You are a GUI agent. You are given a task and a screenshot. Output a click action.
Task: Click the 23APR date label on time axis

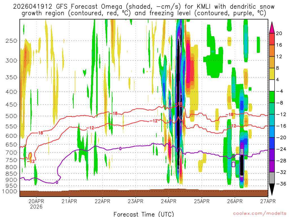coord(135,201)
